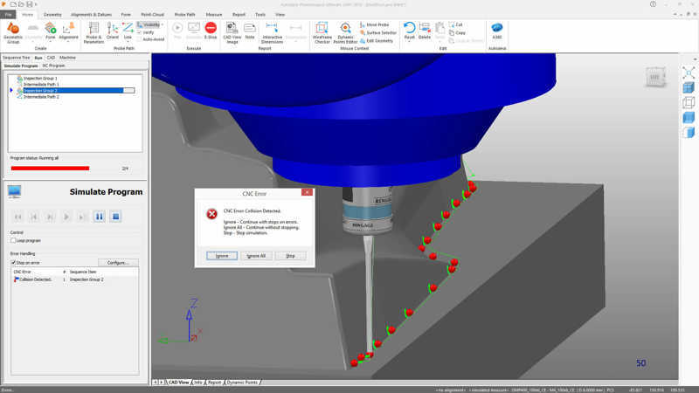Uncheck the Stop on error checkbox

coord(13,262)
